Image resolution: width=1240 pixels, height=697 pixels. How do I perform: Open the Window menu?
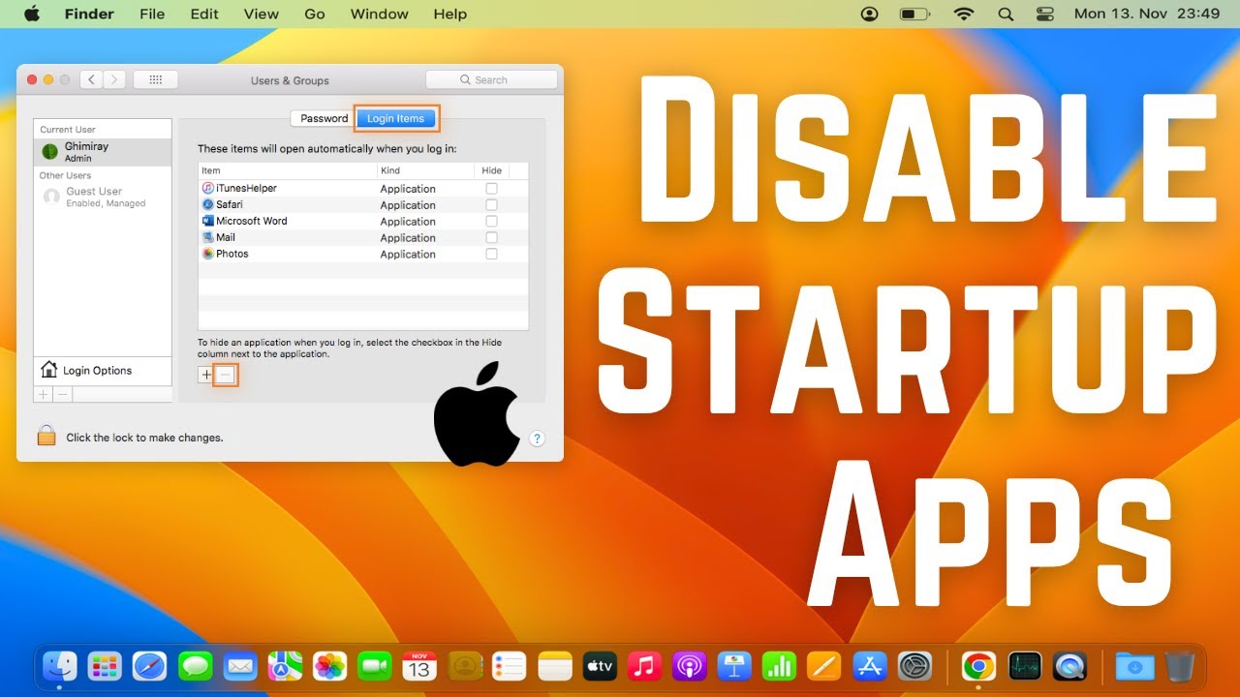coord(379,14)
